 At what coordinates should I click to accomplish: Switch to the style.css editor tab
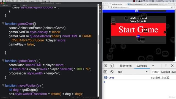click(25, 5)
